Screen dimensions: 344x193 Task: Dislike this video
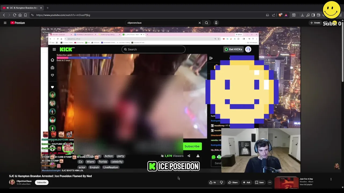tap(221, 183)
